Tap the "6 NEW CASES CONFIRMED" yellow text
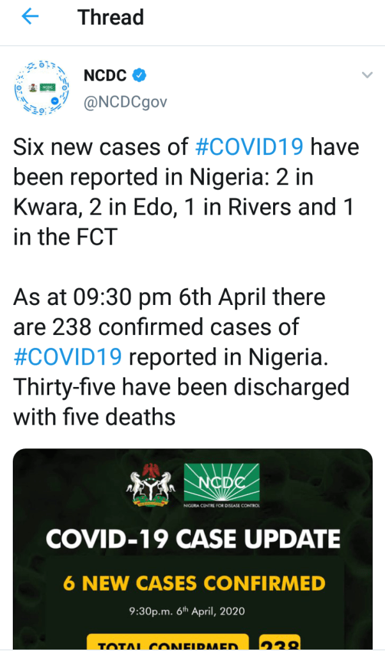The width and height of the screenshot is (385, 656). 194,583
